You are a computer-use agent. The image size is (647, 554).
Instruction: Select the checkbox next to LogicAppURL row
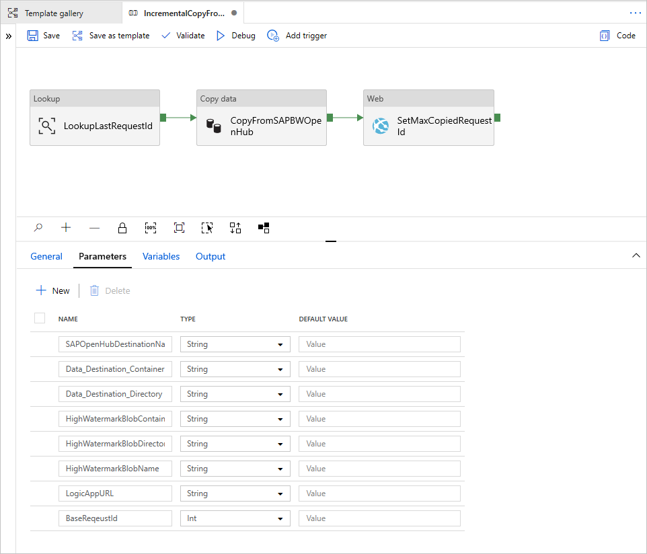point(40,493)
